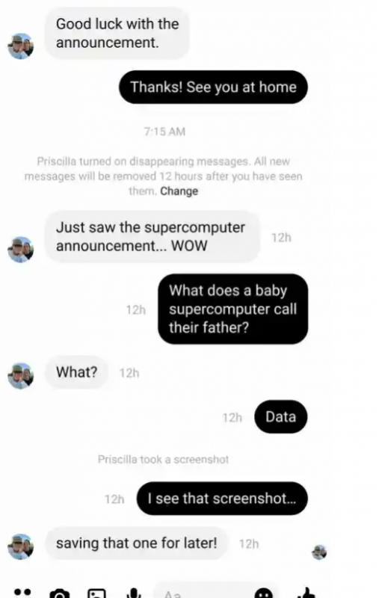Tap the "What does a baby supercomputer" bubble
The width and height of the screenshot is (379, 598).
233,309
